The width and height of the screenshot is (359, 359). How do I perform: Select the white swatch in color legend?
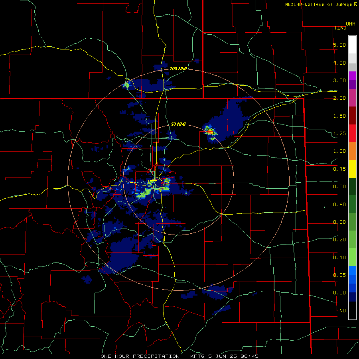(x=352, y=45)
